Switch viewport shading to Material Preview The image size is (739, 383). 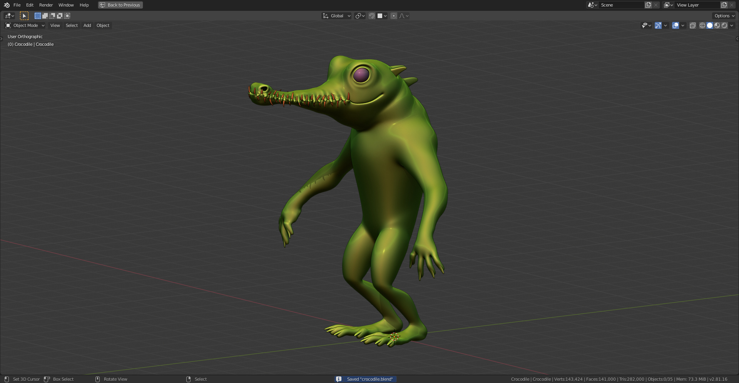[717, 25]
